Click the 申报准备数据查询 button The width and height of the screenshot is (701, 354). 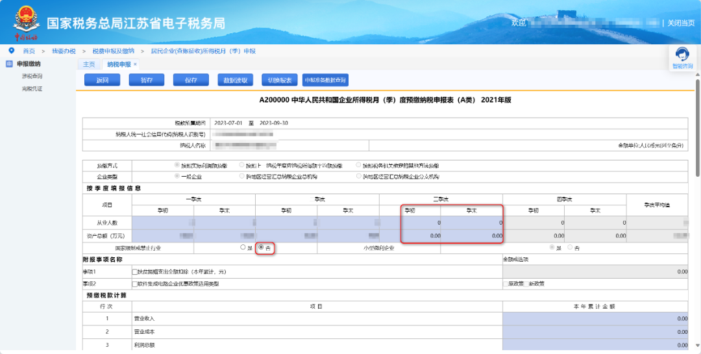[325, 80]
